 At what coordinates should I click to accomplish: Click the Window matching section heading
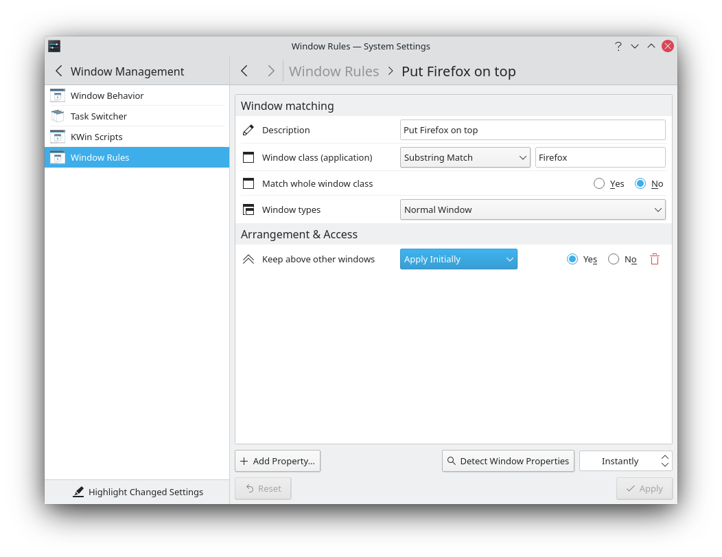(x=288, y=106)
